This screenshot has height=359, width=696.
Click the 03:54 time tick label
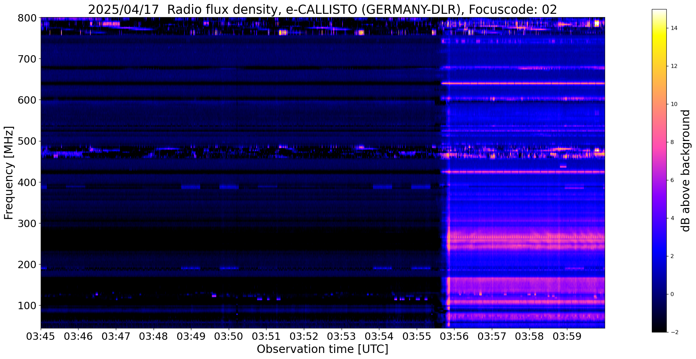tap(379, 337)
